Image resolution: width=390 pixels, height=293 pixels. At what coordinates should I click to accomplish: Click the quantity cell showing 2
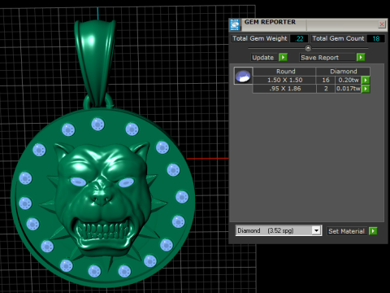326,89
